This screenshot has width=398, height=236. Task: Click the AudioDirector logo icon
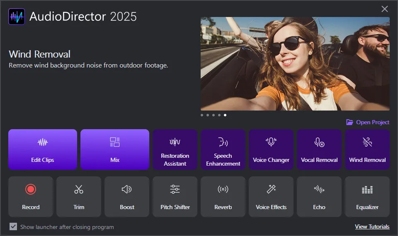(x=17, y=17)
